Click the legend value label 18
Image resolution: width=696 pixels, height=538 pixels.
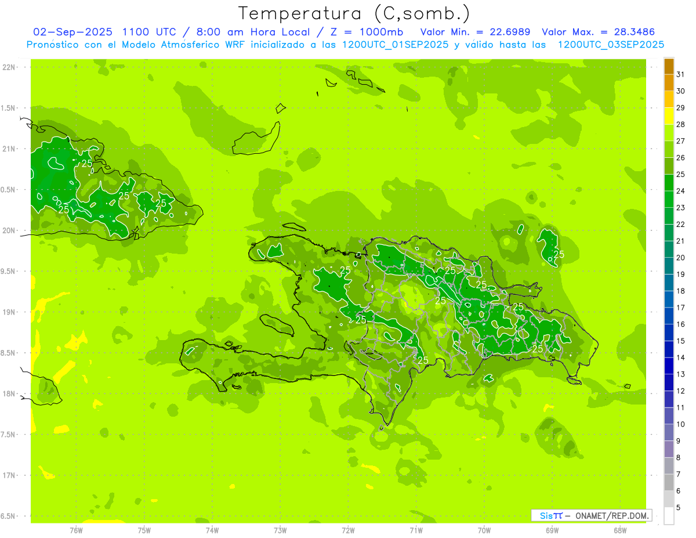tap(681, 291)
